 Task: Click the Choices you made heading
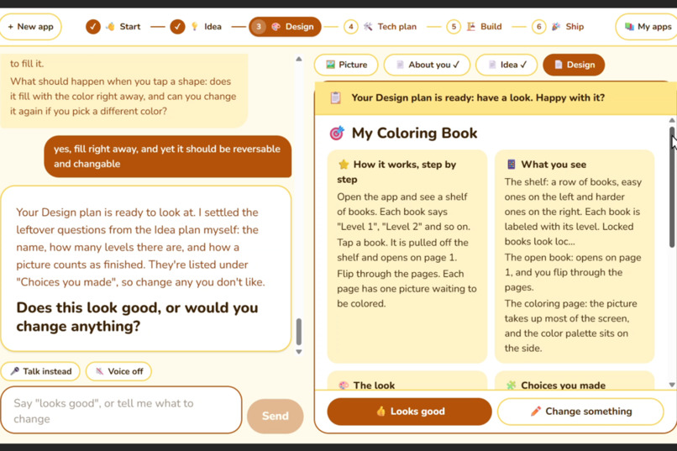click(x=563, y=385)
